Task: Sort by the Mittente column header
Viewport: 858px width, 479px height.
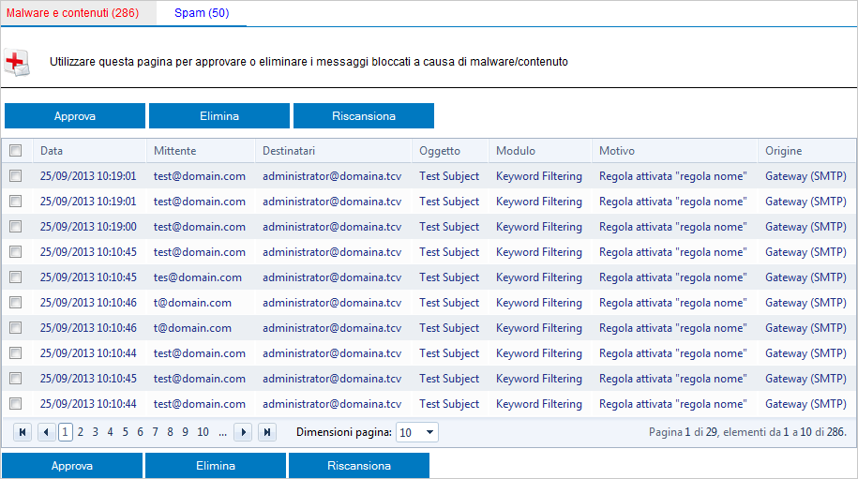Action: (174, 151)
